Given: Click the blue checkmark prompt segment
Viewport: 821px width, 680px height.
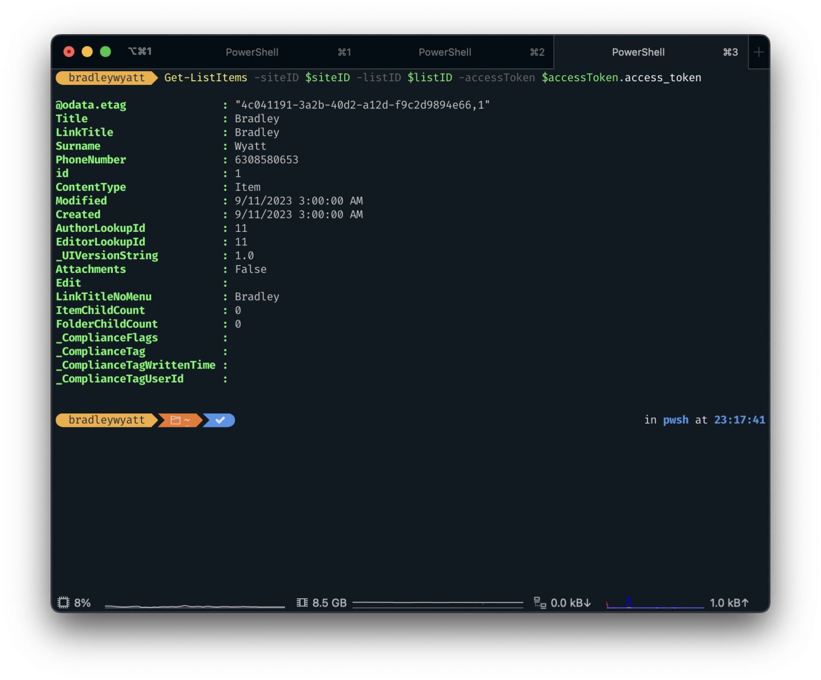Looking at the screenshot, I should [x=220, y=420].
